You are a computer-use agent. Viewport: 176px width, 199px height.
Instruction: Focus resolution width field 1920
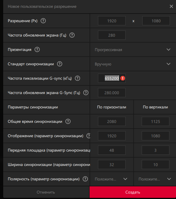pos(112,21)
